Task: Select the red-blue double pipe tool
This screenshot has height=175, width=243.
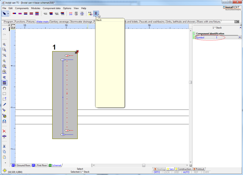Action: point(26,14)
